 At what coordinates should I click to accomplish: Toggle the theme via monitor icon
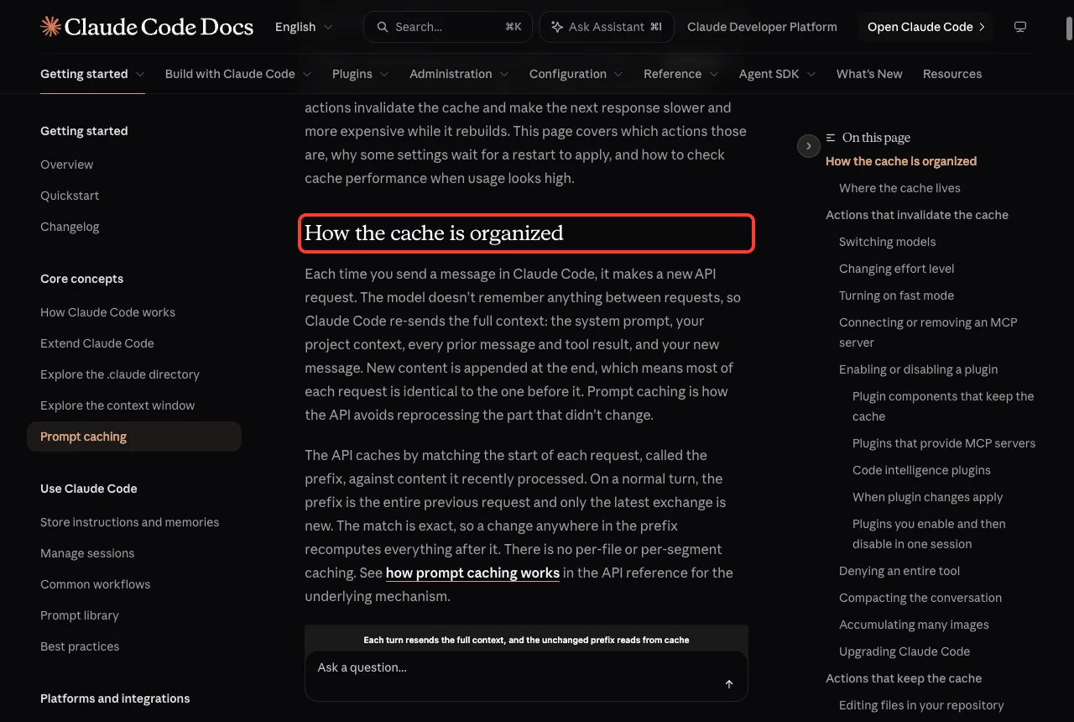(x=1020, y=27)
